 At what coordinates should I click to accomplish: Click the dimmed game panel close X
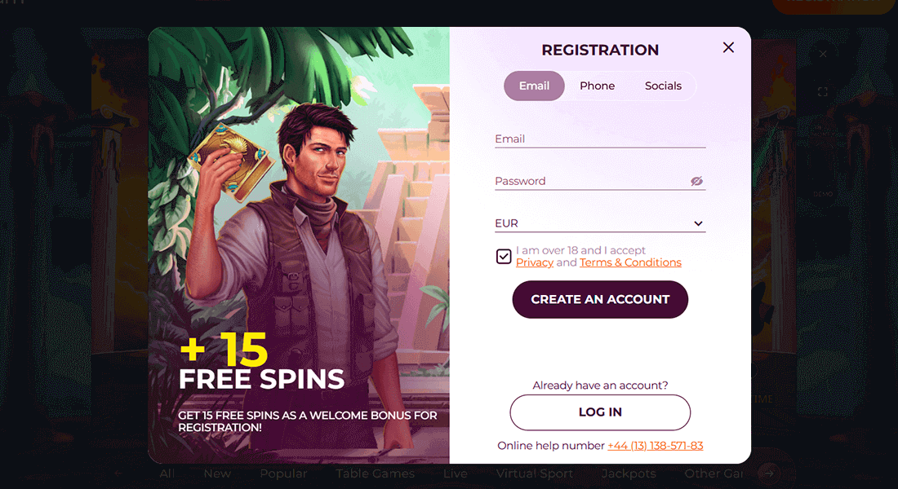tap(823, 54)
